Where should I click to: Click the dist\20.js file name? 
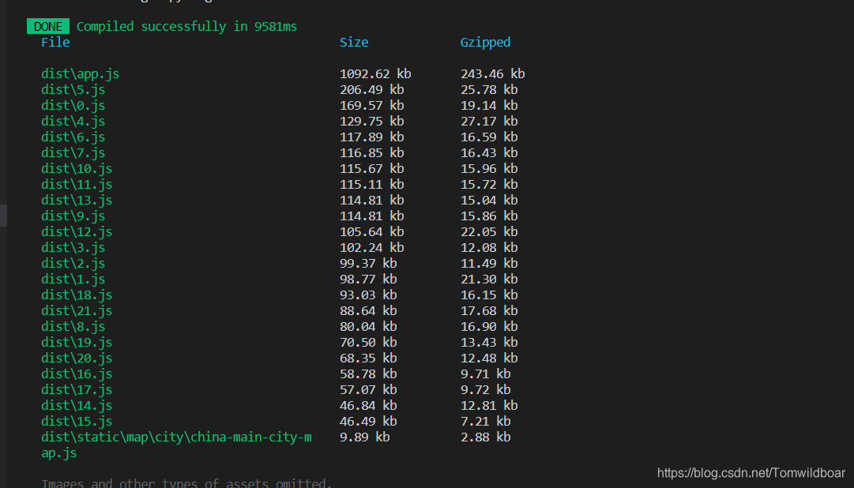[x=77, y=358]
